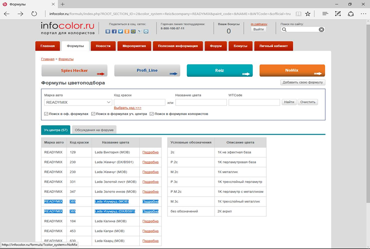The image size is (370, 249).
Task: Share the page on Twitter
Action: (120, 31)
